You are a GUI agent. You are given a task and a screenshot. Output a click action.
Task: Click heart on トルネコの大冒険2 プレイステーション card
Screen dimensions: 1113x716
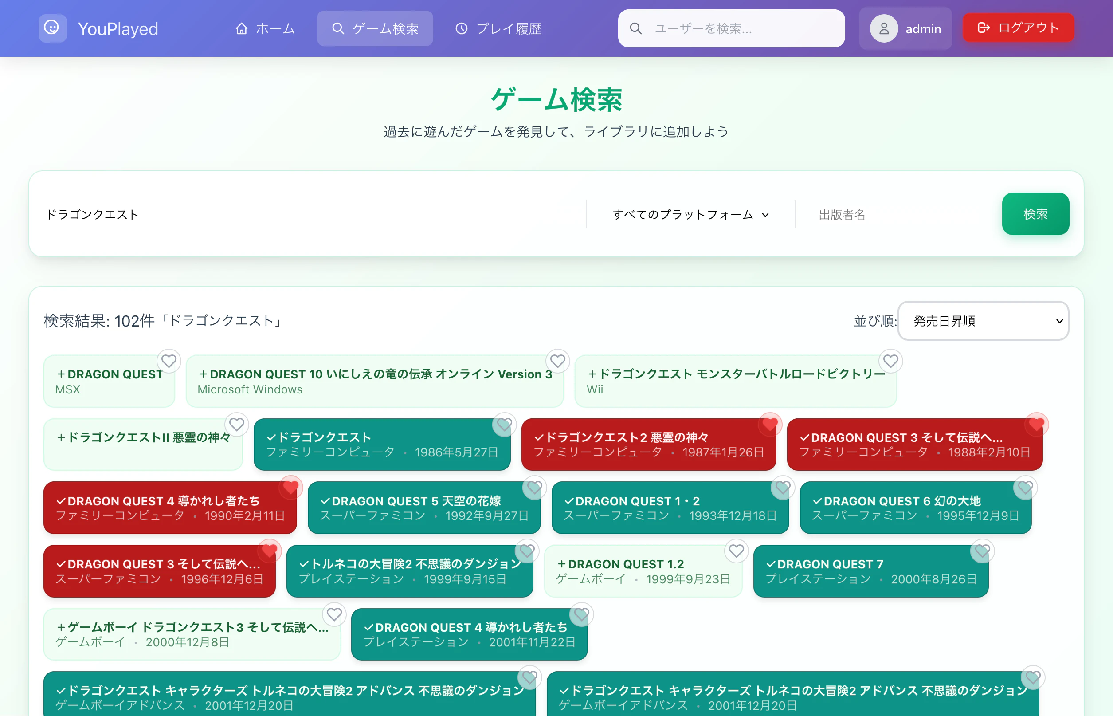(526, 551)
